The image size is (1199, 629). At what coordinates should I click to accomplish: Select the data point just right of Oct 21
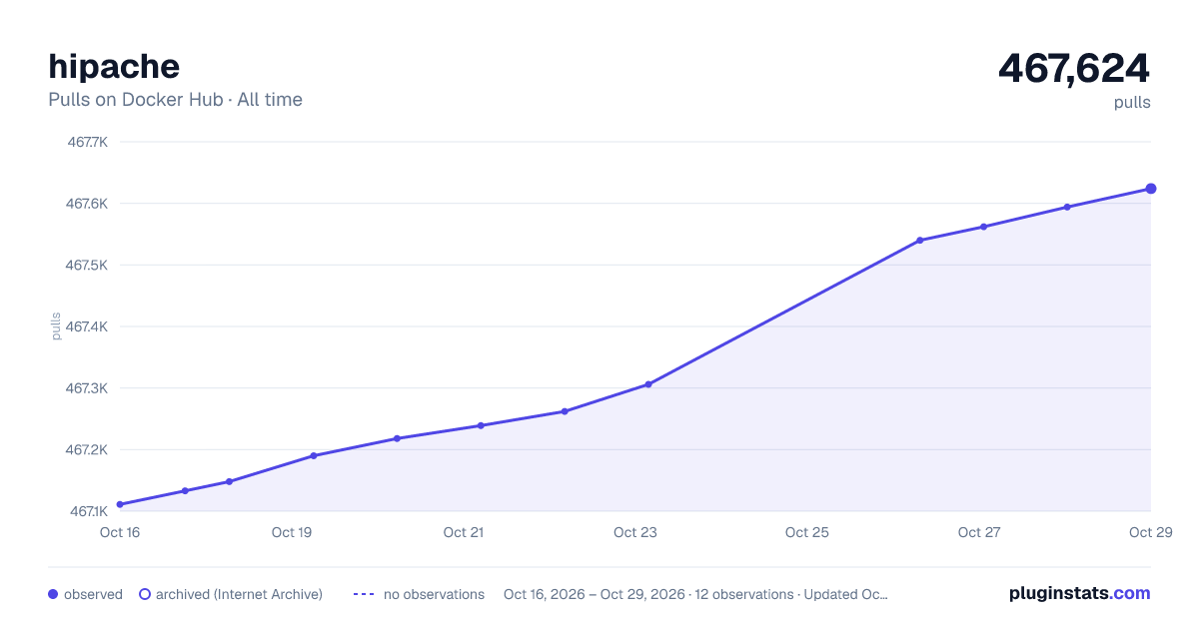(x=481, y=425)
